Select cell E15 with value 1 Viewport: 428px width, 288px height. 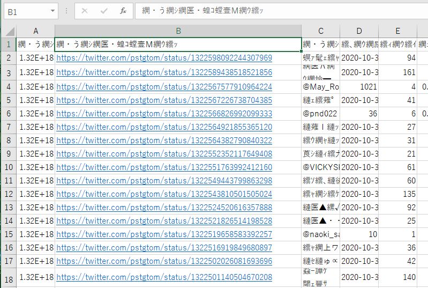[397, 234]
